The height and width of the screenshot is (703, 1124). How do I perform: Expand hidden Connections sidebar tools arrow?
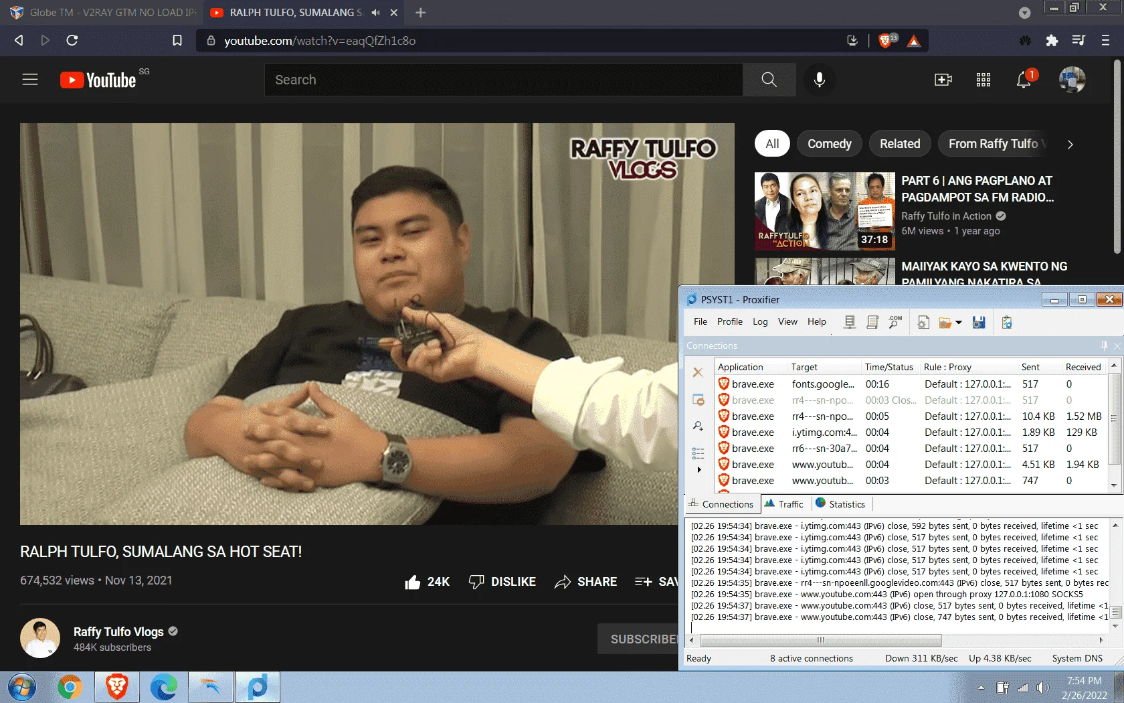pos(699,469)
